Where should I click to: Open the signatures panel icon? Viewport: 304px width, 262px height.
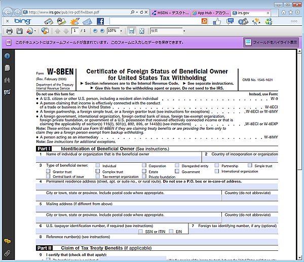coord(7,92)
